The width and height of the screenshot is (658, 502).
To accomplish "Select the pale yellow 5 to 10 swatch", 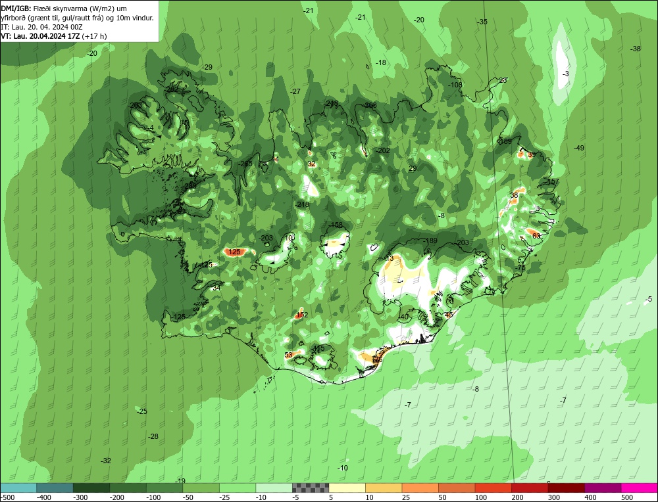I will click(x=347, y=488).
